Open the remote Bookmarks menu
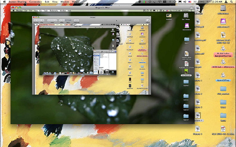The height and width of the screenshot is (147, 236). coord(54,11)
